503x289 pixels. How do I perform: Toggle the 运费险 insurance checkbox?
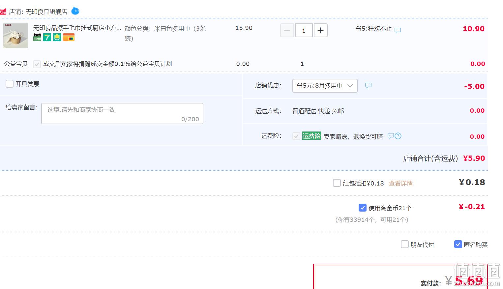(x=296, y=136)
